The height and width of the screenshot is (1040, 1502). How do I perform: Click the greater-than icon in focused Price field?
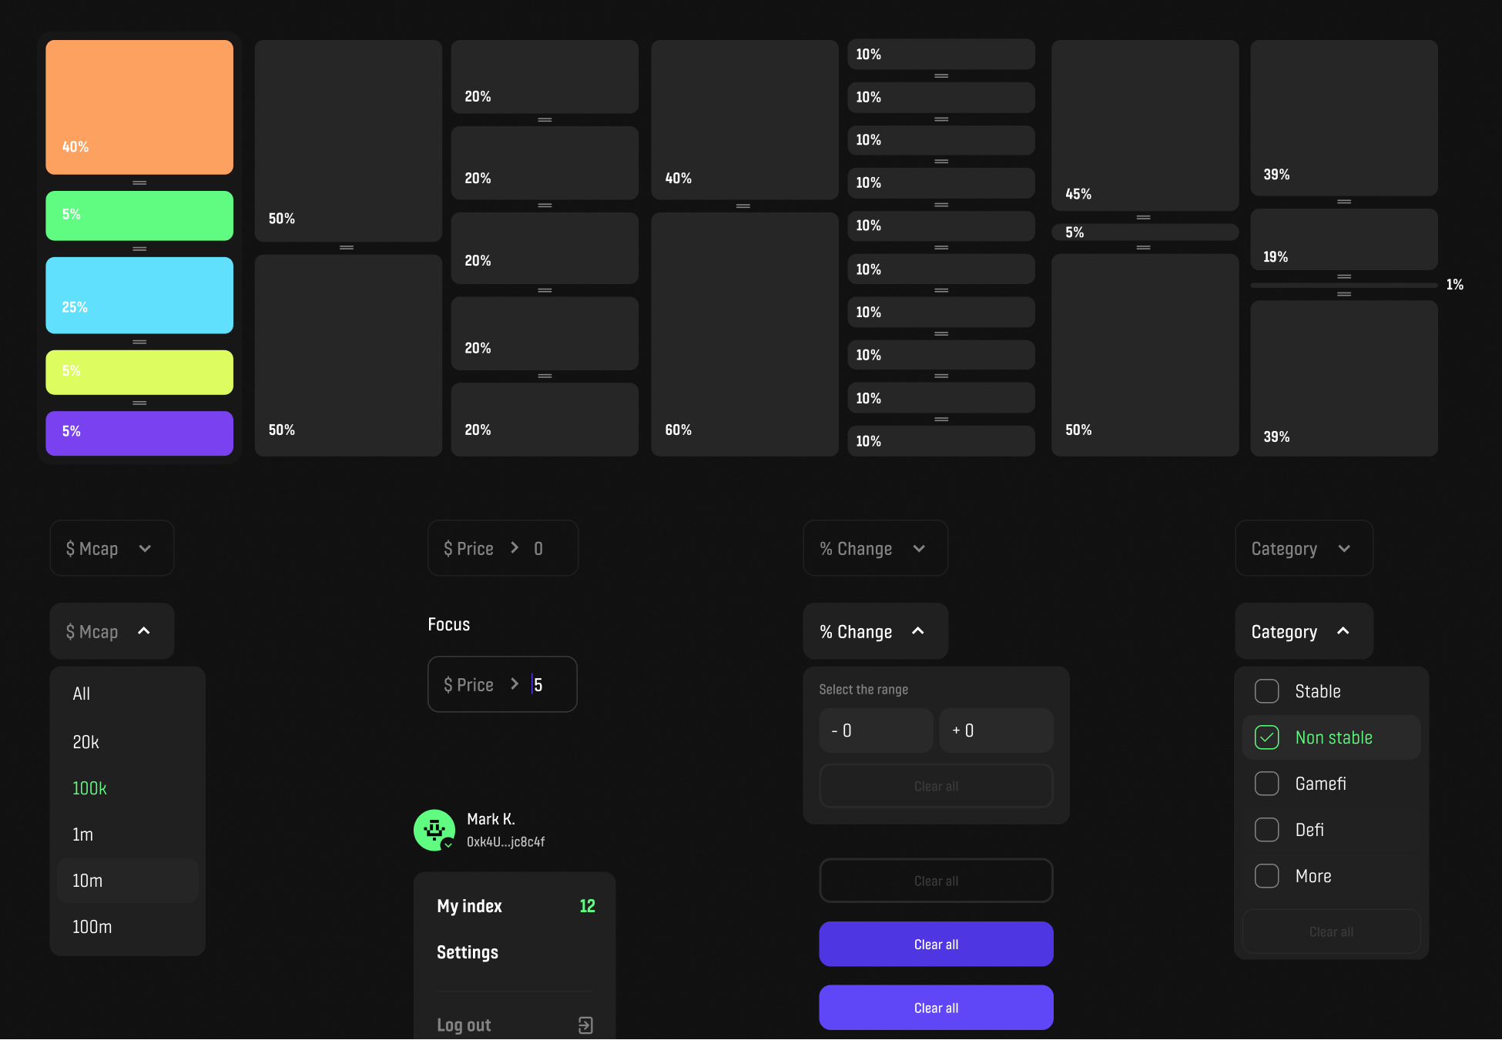pos(515,684)
